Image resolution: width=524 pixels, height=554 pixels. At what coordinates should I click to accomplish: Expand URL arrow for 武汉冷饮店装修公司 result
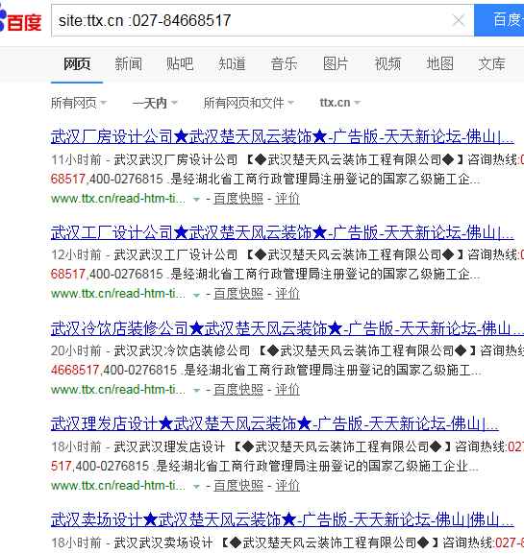pyautogui.click(x=197, y=391)
